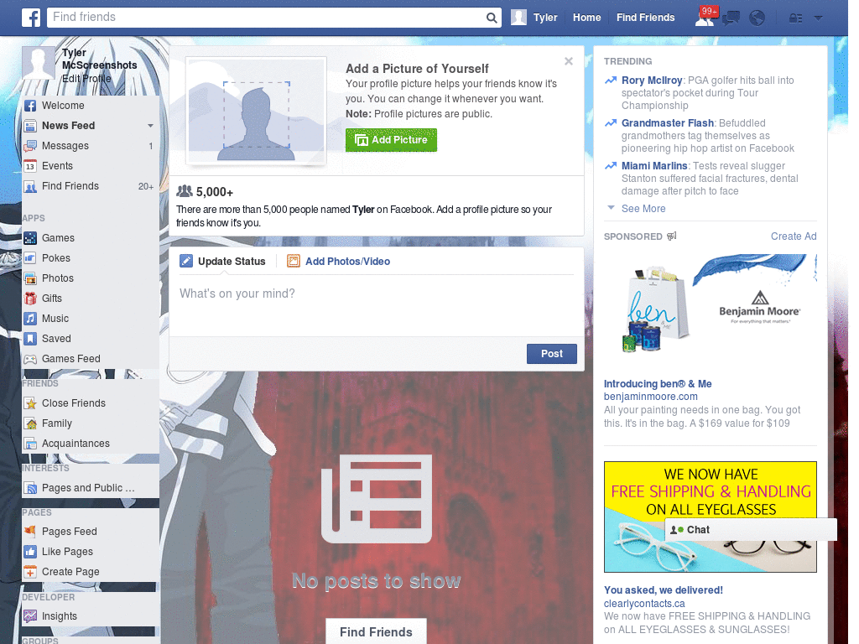Click Find Friends button below empty feed

(377, 631)
